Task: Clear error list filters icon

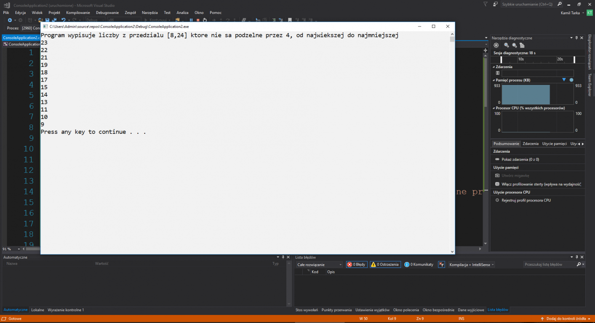Action: (441, 265)
